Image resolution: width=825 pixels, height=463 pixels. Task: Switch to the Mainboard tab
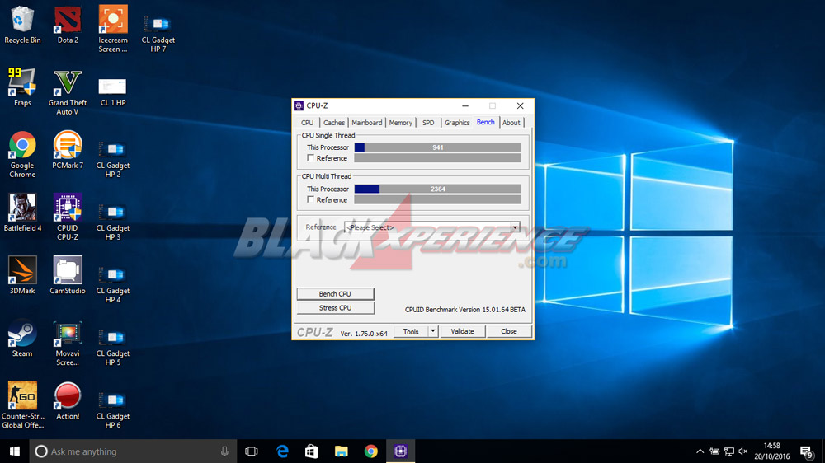click(x=367, y=123)
